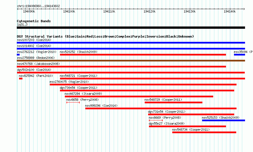Click the 194120k ruler tick label
Image resolution: width=253 pixels, height=152 pixels.
(x=150, y=11)
